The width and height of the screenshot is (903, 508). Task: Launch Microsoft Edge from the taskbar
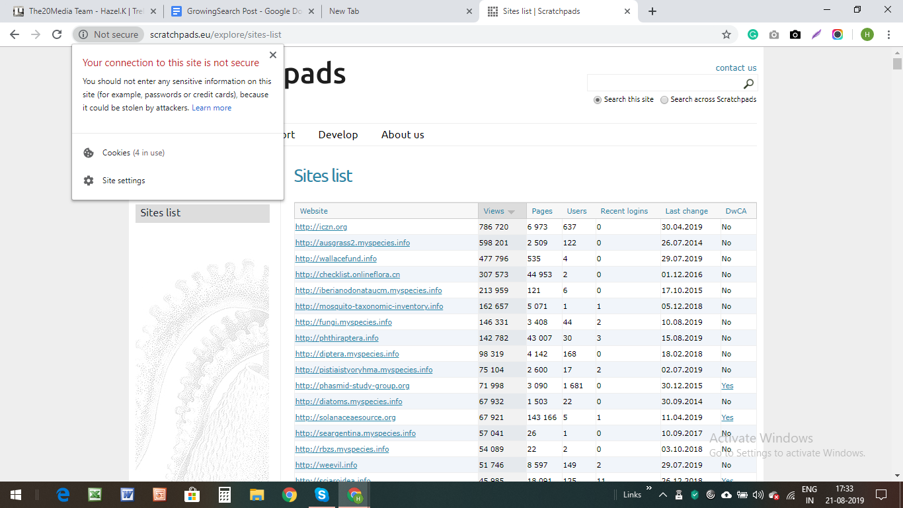point(63,495)
